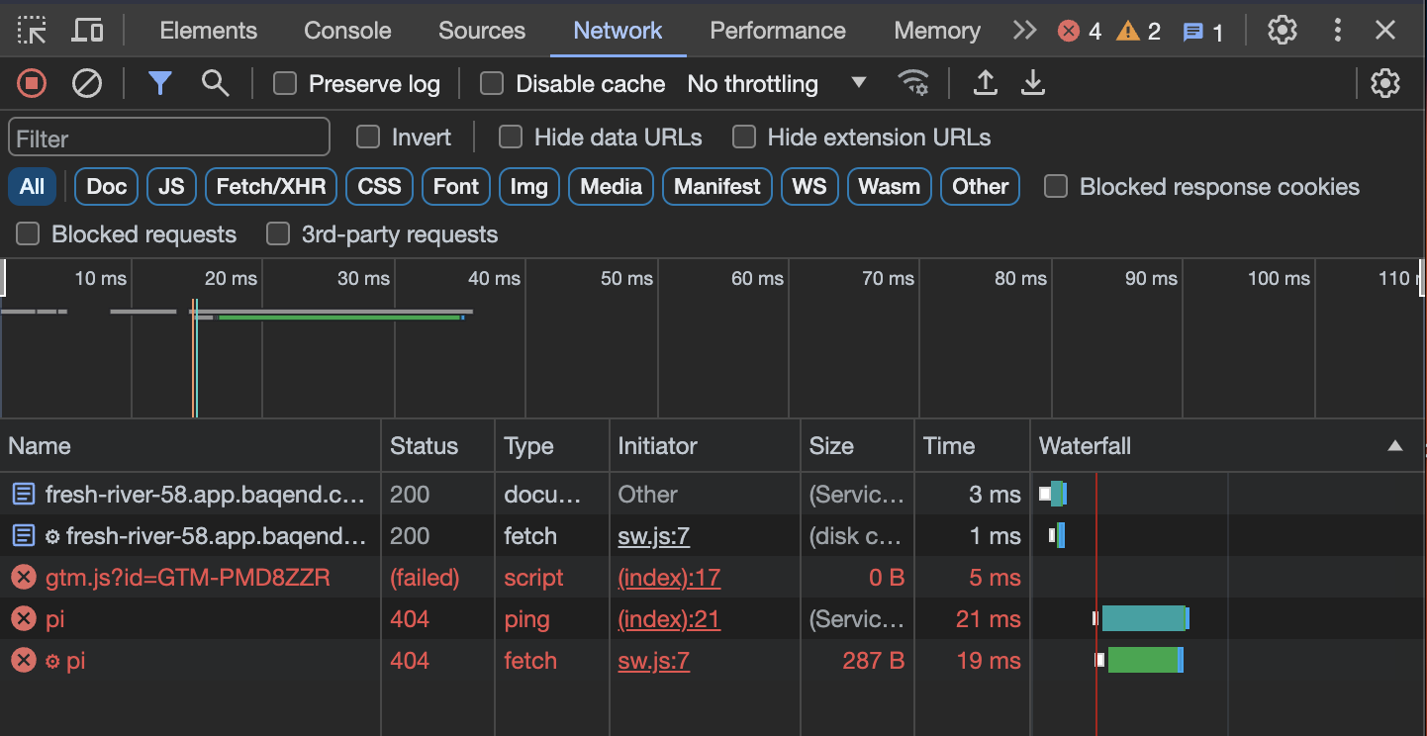Open network conditions via wifi icon
This screenshot has height=736, width=1427.
click(x=913, y=83)
